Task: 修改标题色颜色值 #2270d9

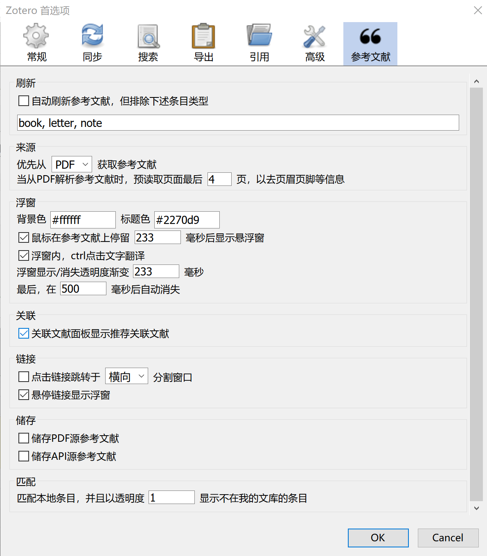Action: pos(186,219)
